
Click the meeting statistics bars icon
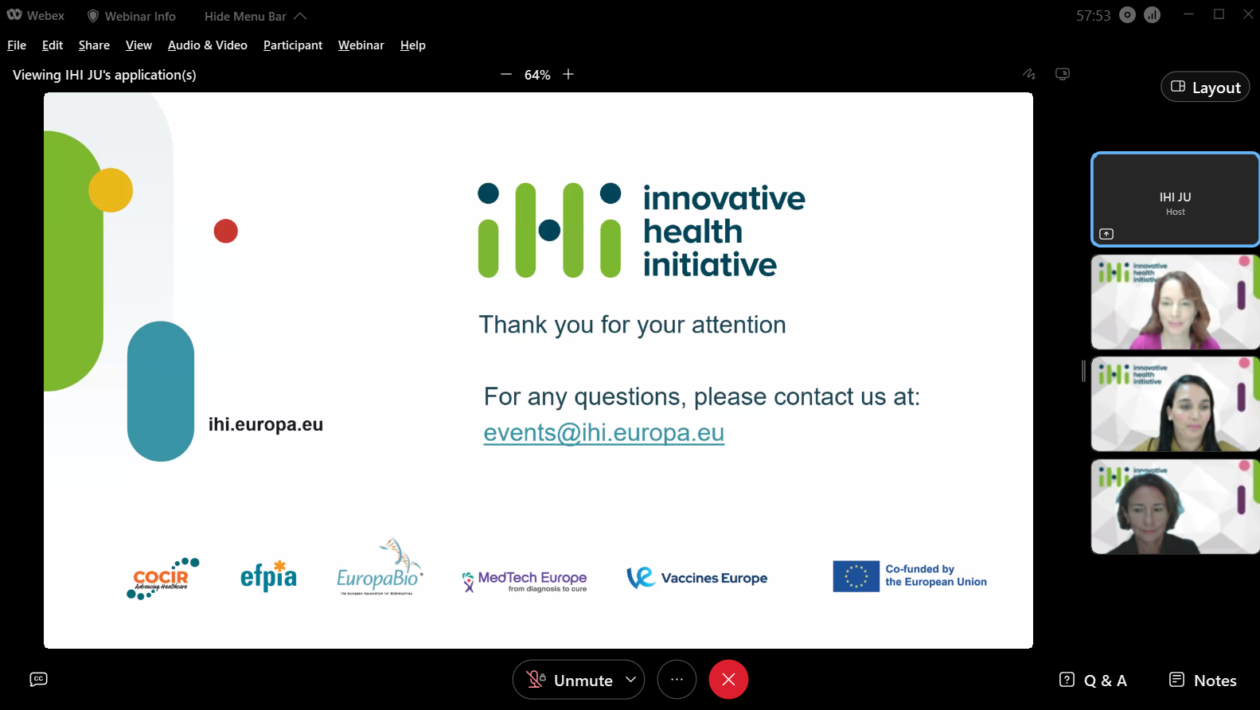(1153, 15)
